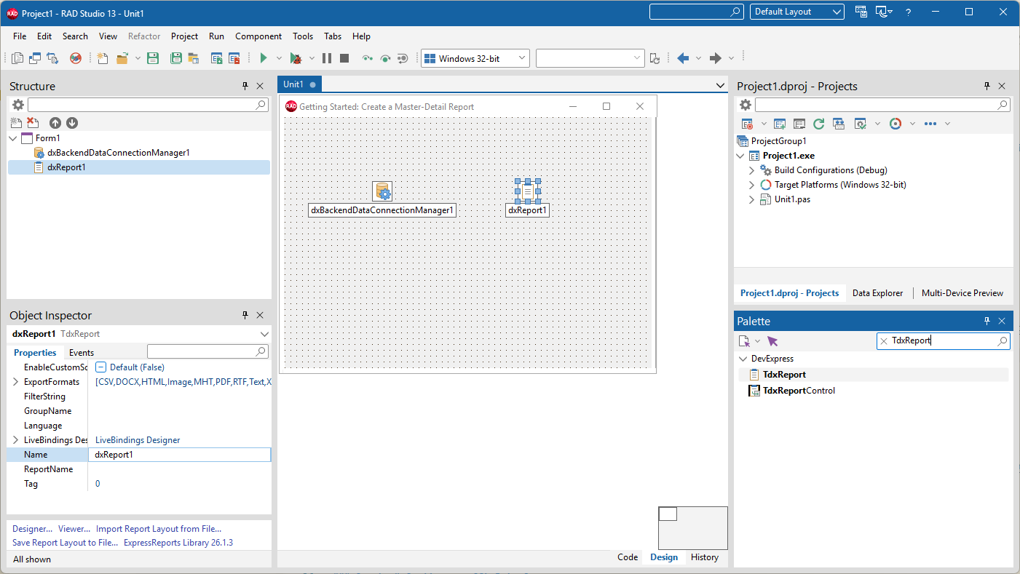Click Import Report Layout from File link
This screenshot has height=574, width=1020.
(159, 529)
